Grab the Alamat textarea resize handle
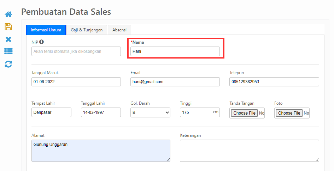The image size is (334, 171). coord(168,160)
